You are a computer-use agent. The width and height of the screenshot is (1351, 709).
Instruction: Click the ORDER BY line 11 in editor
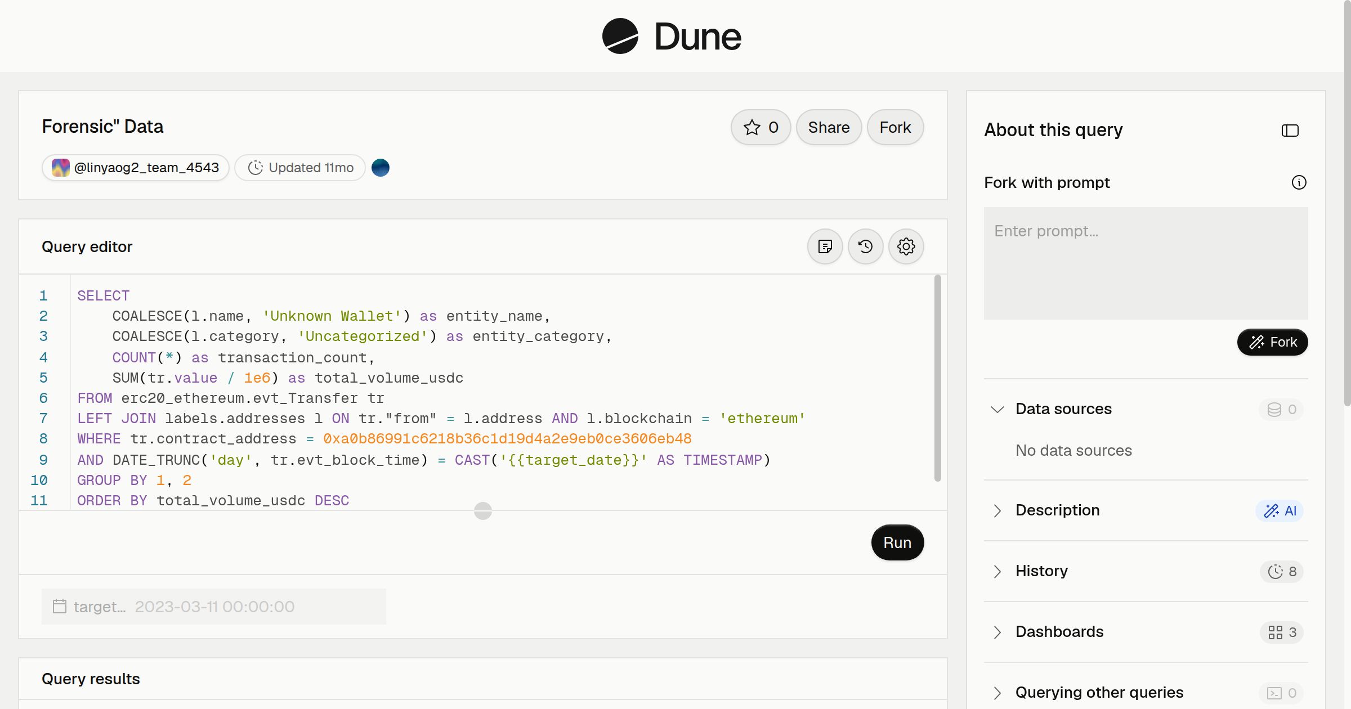tap(213, 500)
